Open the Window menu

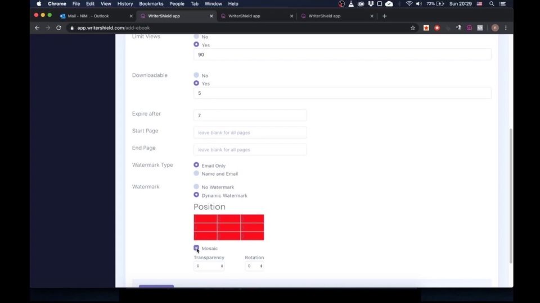pyautogui.click(x=213, y=4)
